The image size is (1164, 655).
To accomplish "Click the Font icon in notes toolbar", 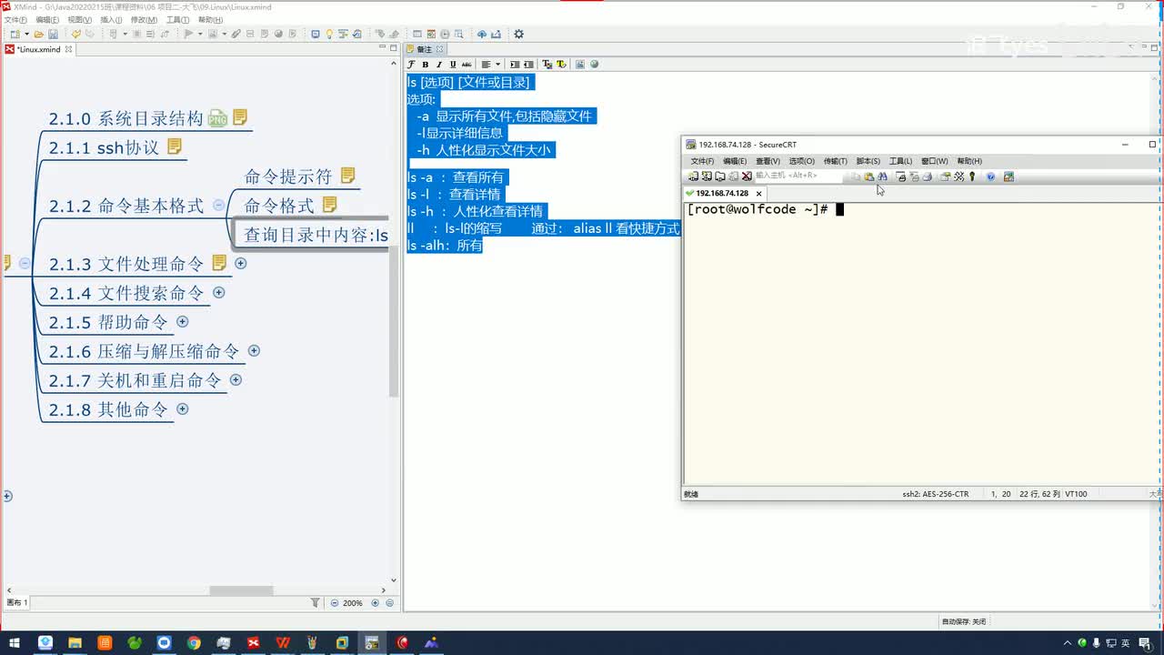I will click(411, 65).
